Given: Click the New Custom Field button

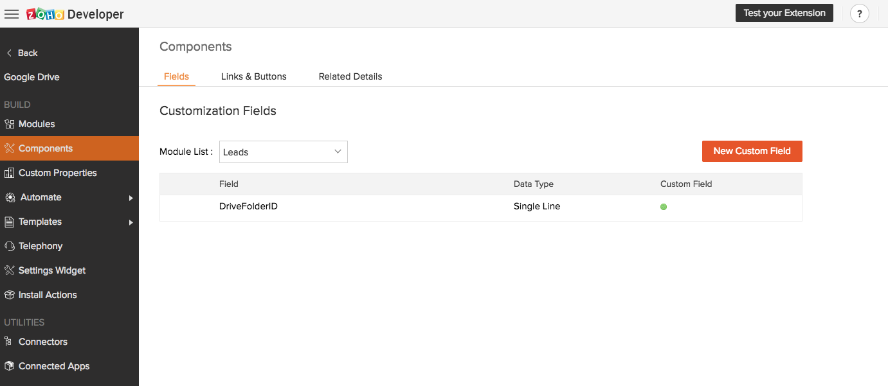Looking at the screenshot, I should (752, 151).
